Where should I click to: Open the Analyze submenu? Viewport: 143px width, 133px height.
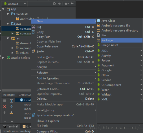(63, 67)
